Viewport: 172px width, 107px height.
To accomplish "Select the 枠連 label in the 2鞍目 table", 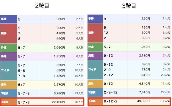I will tap(4, 48).
